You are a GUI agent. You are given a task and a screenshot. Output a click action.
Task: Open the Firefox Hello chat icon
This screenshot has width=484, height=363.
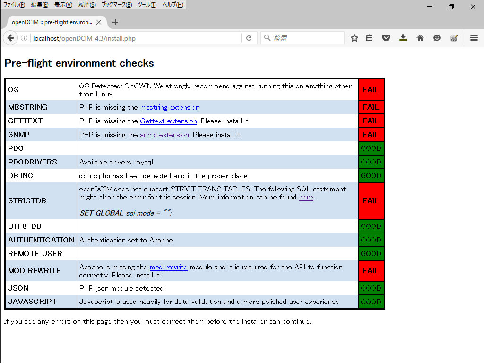point(437,38)
